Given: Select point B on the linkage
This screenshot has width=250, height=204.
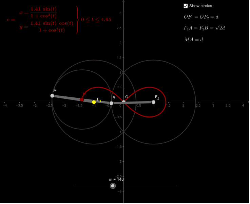Looking at the screenshot, I should pos(112,103).
